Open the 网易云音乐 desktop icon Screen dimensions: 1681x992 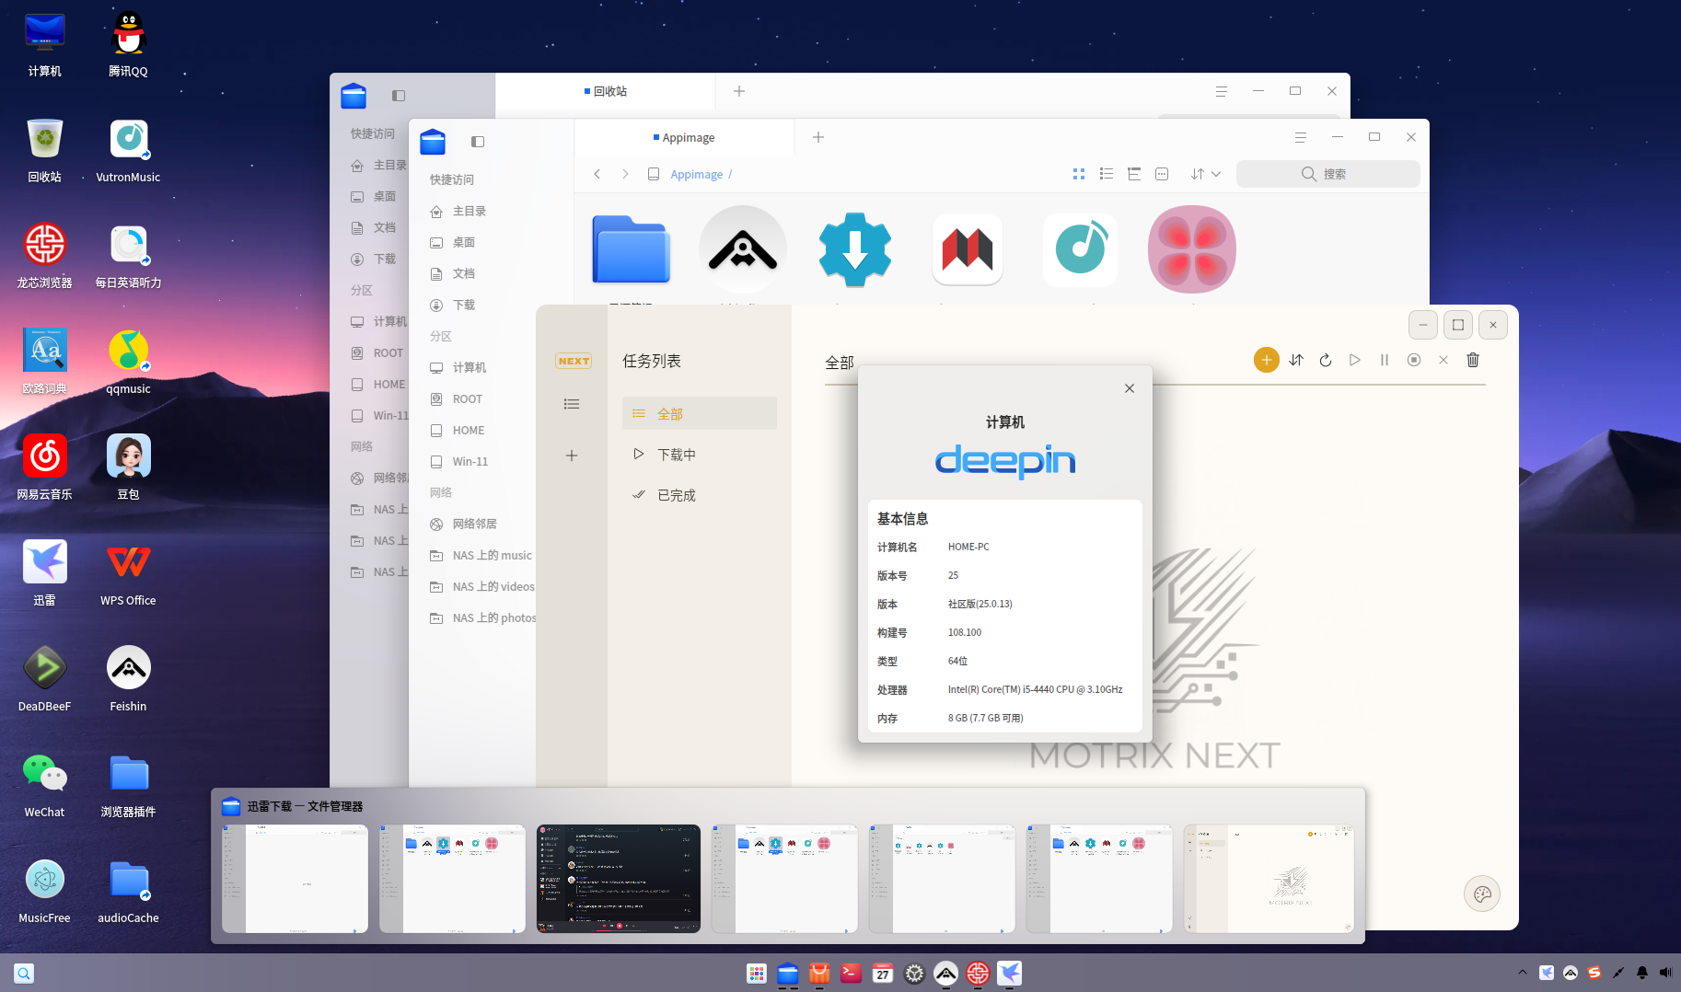[x=44, y=467]
